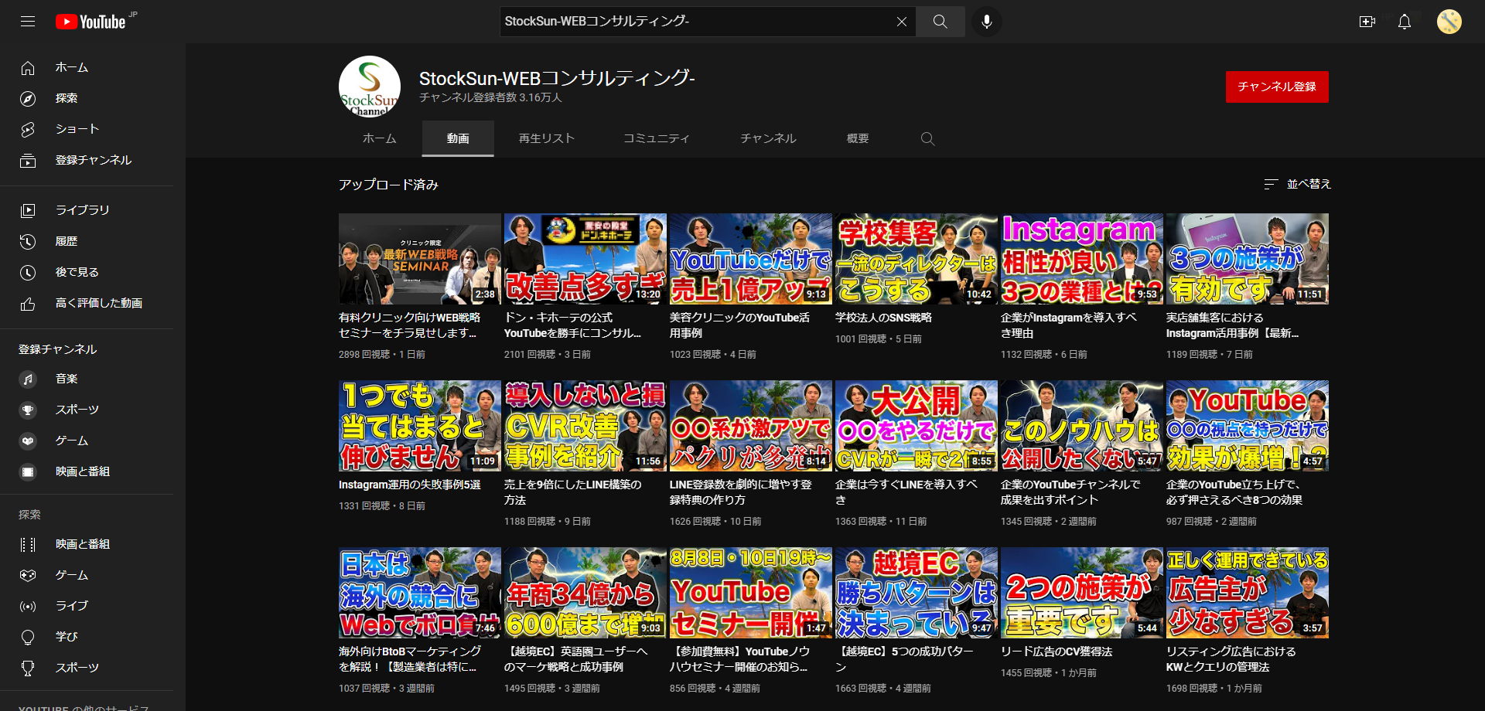Open your account profile avatar menu

(x=1449, y=22)
